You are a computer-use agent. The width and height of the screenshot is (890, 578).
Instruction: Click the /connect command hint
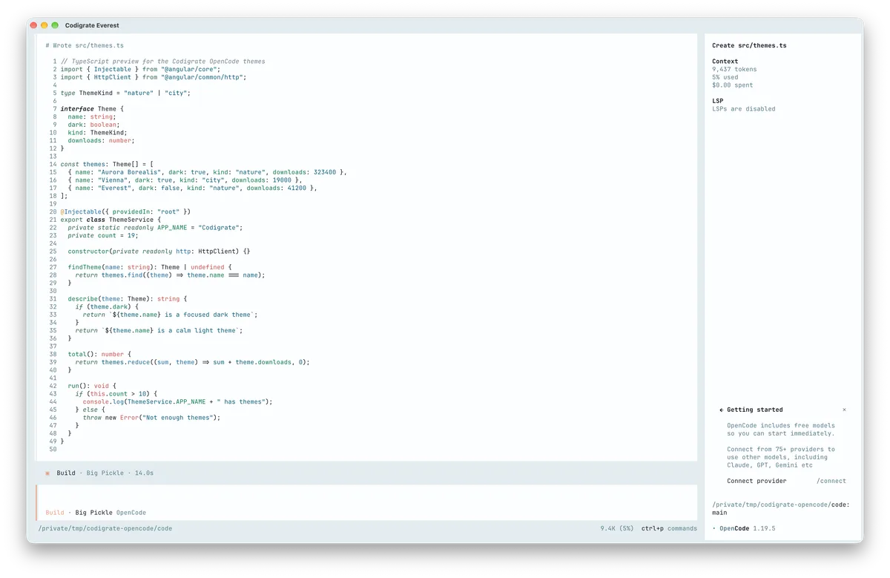pyautogui.click(x=831, y=481)
